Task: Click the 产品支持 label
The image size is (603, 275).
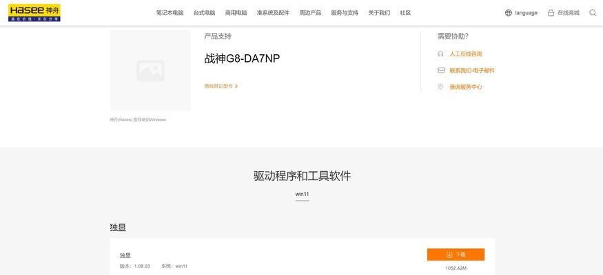Action: (218, 36)
